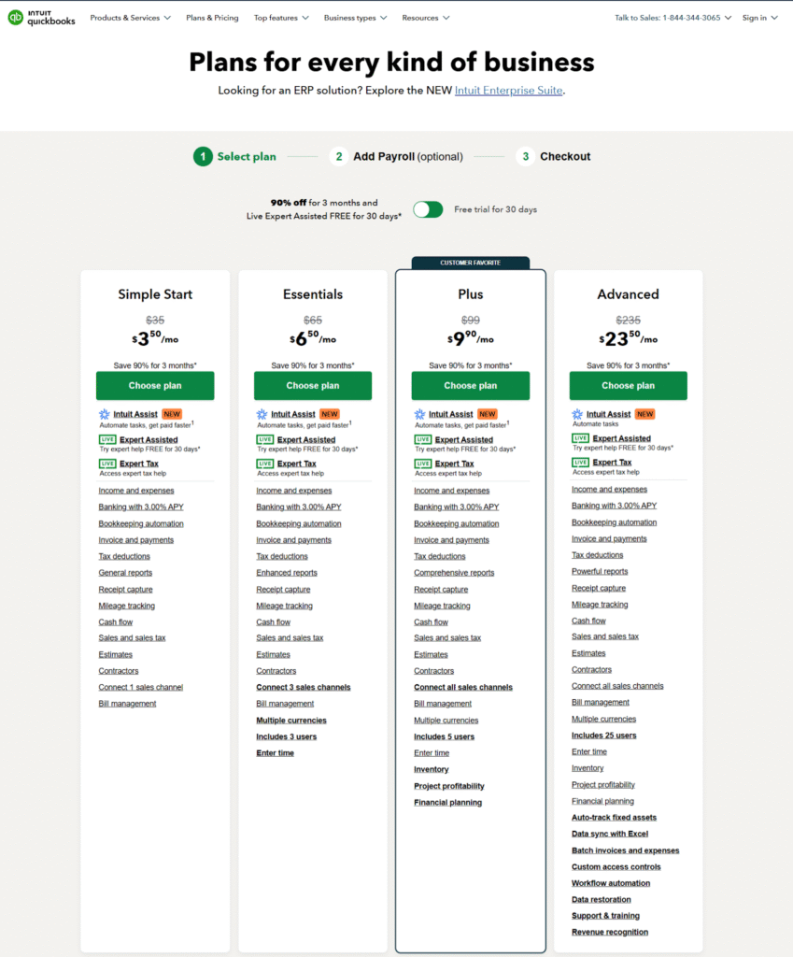Image resolution: width=793 pixels, height=957 pixels.
Task: Select Plans & Pricing in the navigation bar
Action: 212,17
